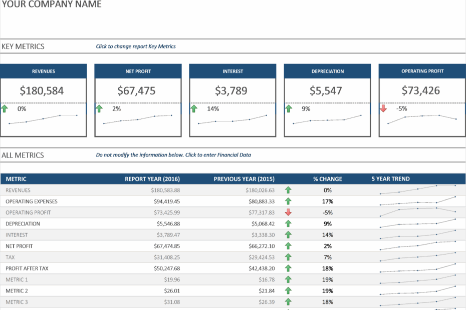Click the green arrow on Depreciation card
Viewport: 466px width, 310px height.
point(289,108)
